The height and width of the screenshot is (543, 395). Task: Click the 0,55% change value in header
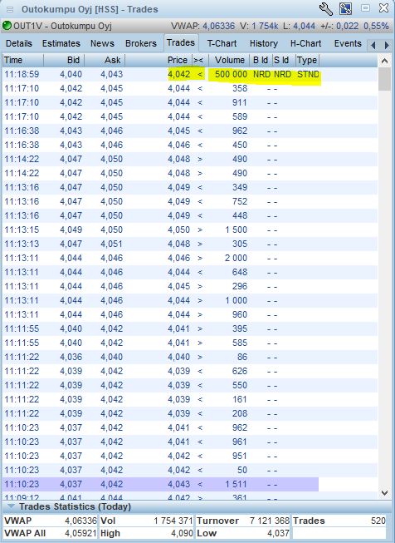click(376, 26)
